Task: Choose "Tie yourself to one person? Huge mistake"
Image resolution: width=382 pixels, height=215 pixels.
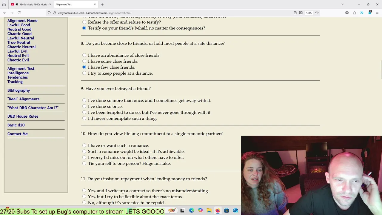Action: 84,163
